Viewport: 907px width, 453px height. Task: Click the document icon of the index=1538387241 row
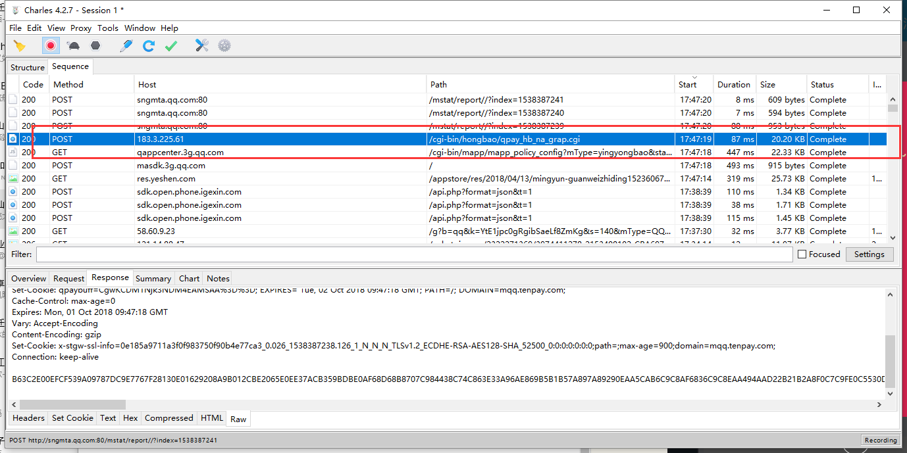13,100
